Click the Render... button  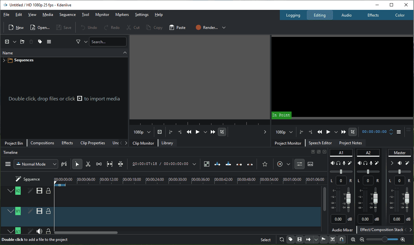coord(207,28)
